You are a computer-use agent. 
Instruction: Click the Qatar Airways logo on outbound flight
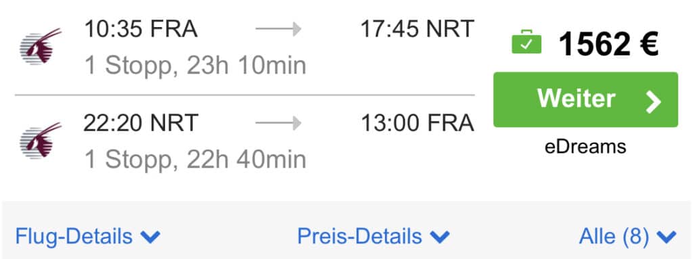[40, 47]
